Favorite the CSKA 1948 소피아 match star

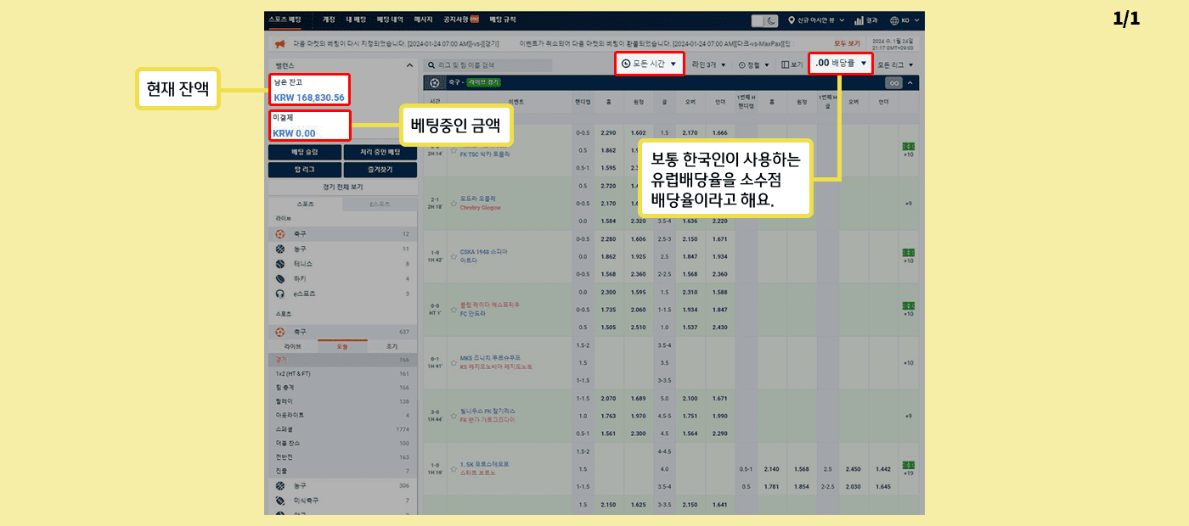(454, 256)
